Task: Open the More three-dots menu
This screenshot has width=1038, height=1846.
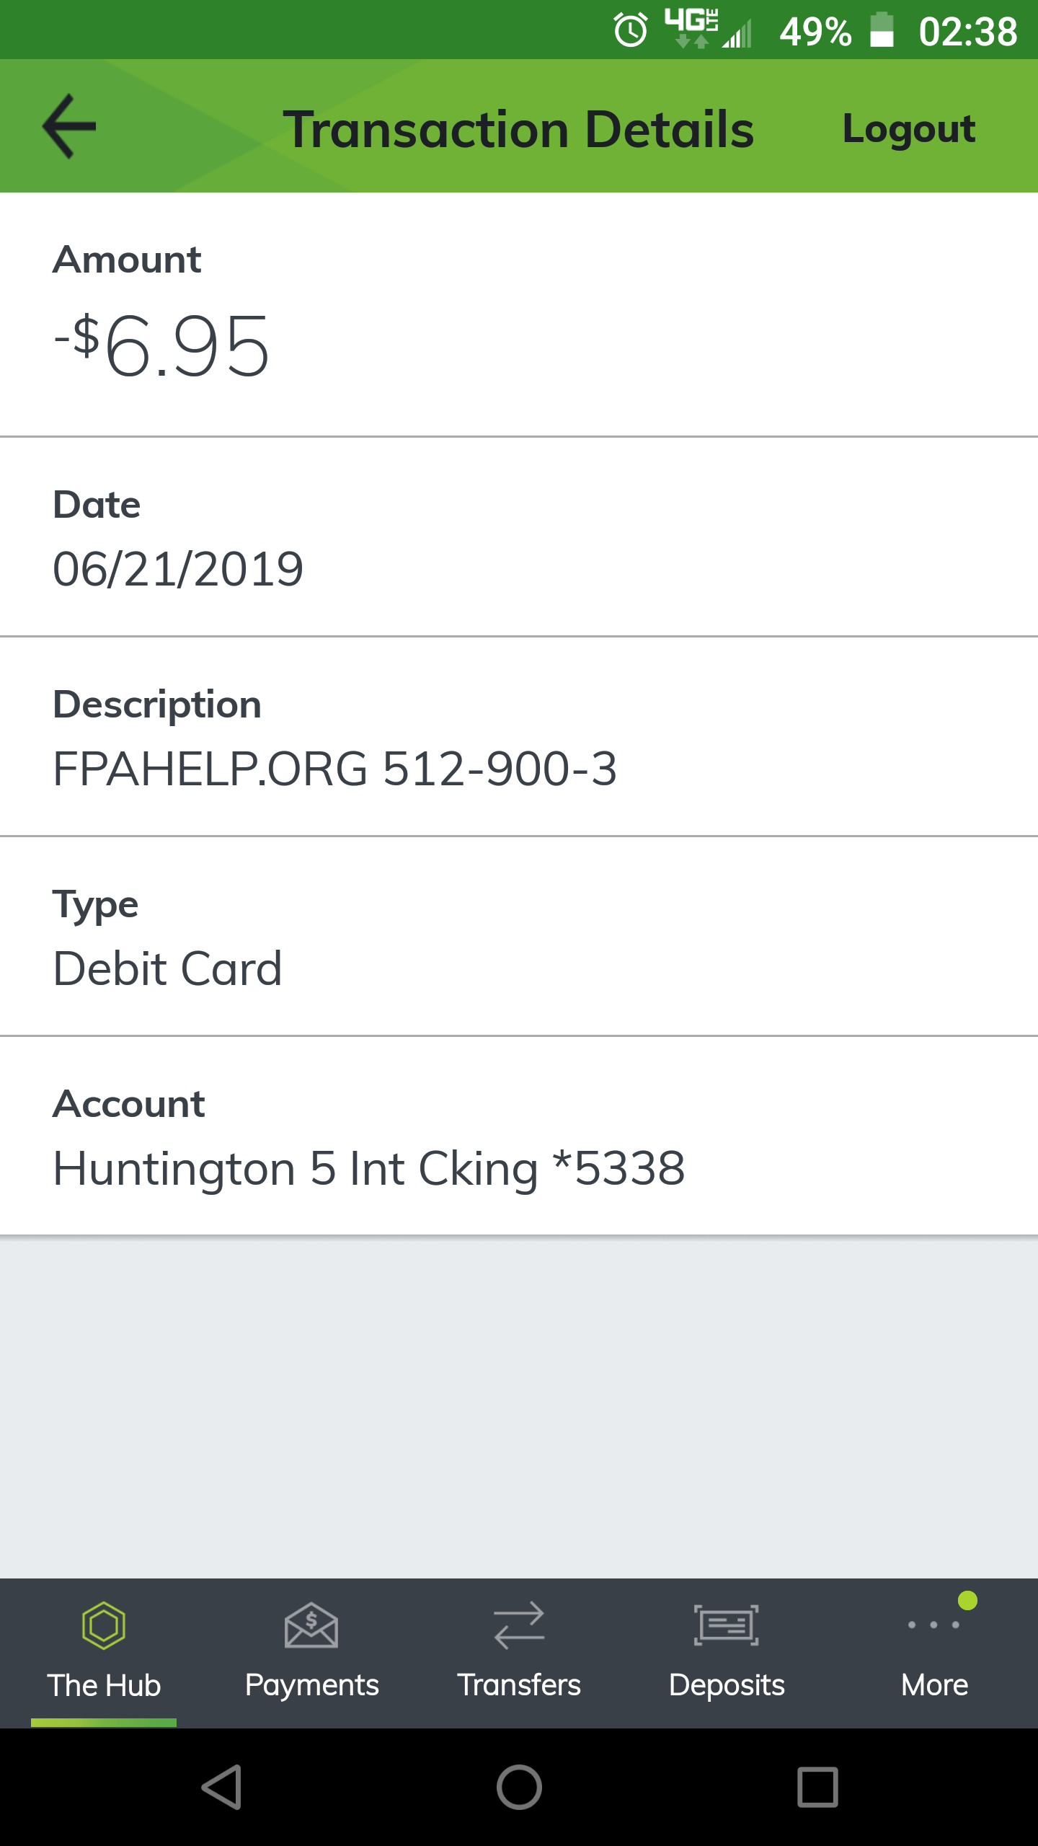Action: click(934, 1625)
